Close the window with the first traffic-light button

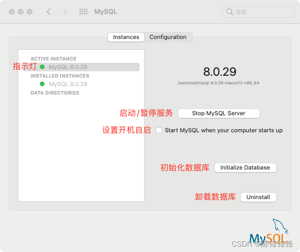pos(12,12)
